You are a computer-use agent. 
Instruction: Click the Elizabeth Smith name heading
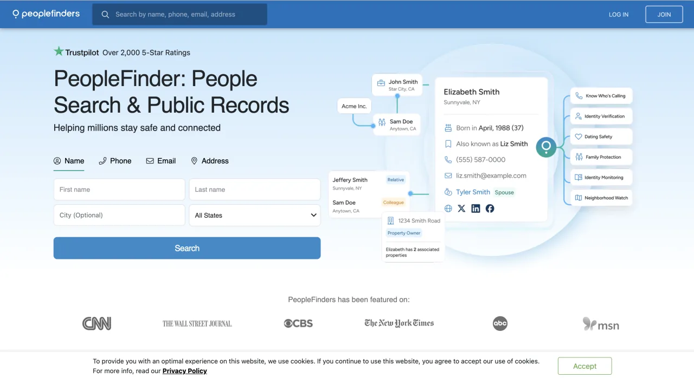[x=472, y=92]
